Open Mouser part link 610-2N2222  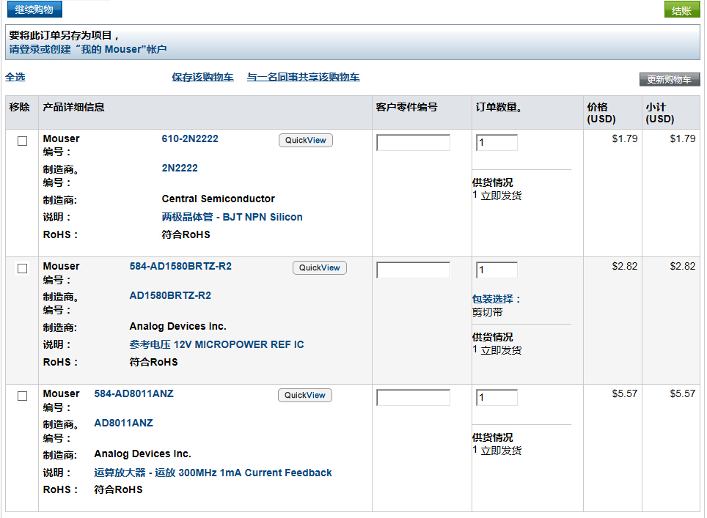click(x=190, y=138)
